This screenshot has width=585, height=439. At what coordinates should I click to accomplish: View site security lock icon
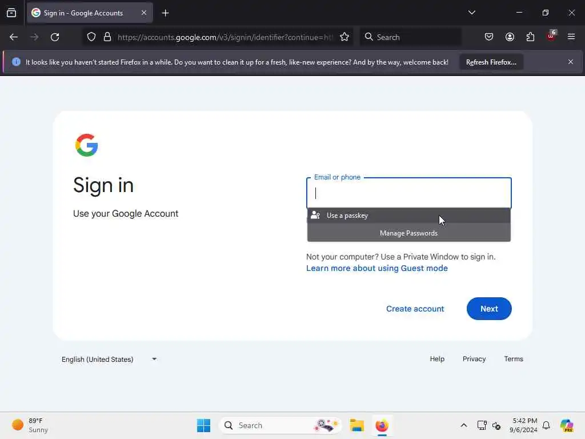[x=107, y=37]
